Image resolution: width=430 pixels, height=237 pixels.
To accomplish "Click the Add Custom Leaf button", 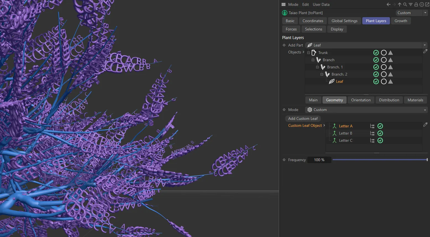I will coord(303,118).
